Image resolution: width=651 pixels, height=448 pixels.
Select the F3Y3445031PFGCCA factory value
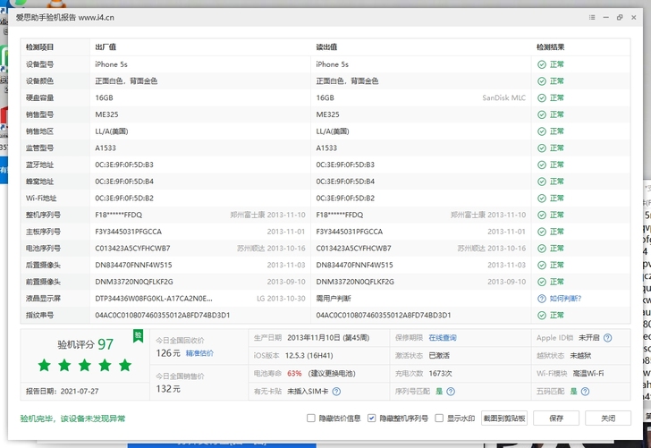click(x=128, y=232)
